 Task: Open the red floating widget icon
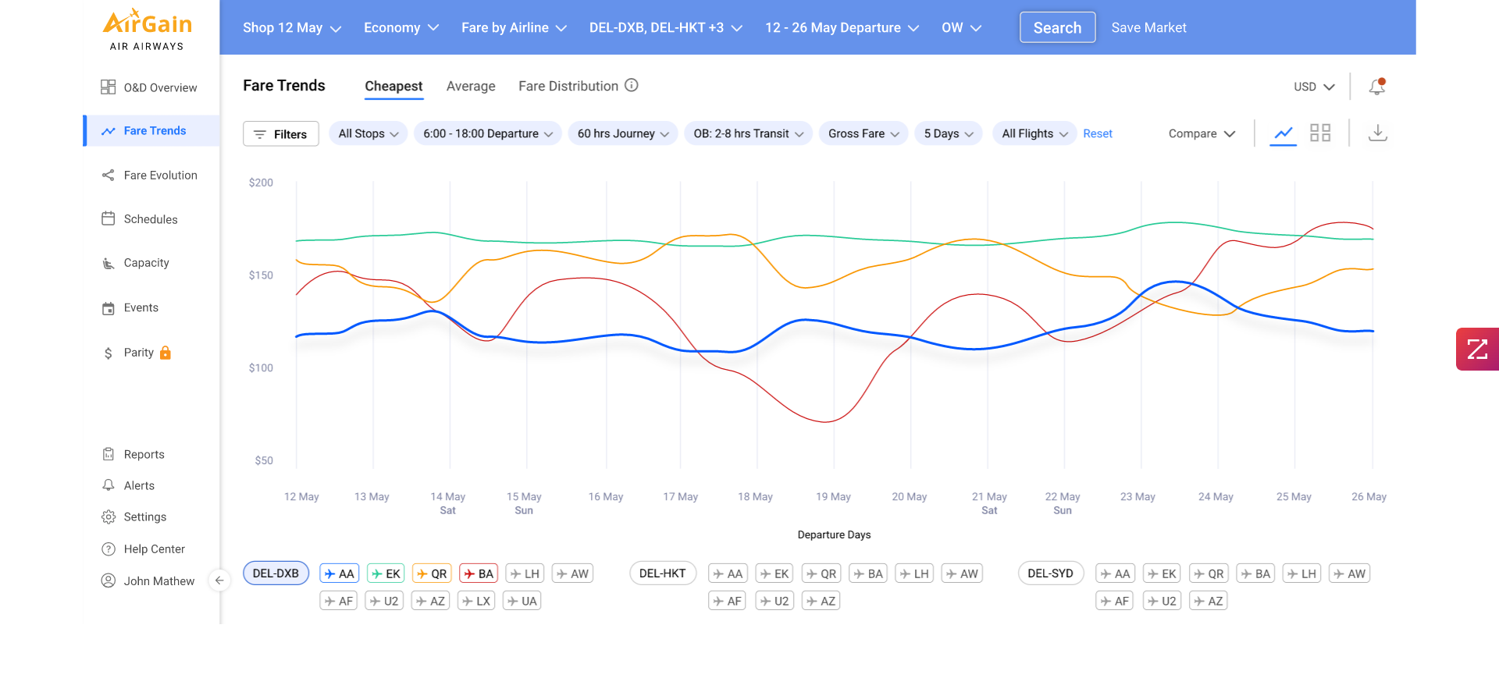(x=1476, y=349)
